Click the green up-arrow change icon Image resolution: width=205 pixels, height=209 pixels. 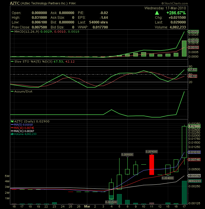click(x=157, y=13)
